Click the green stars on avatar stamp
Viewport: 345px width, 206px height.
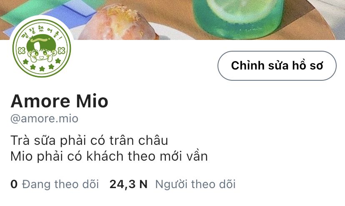point(42,65)
